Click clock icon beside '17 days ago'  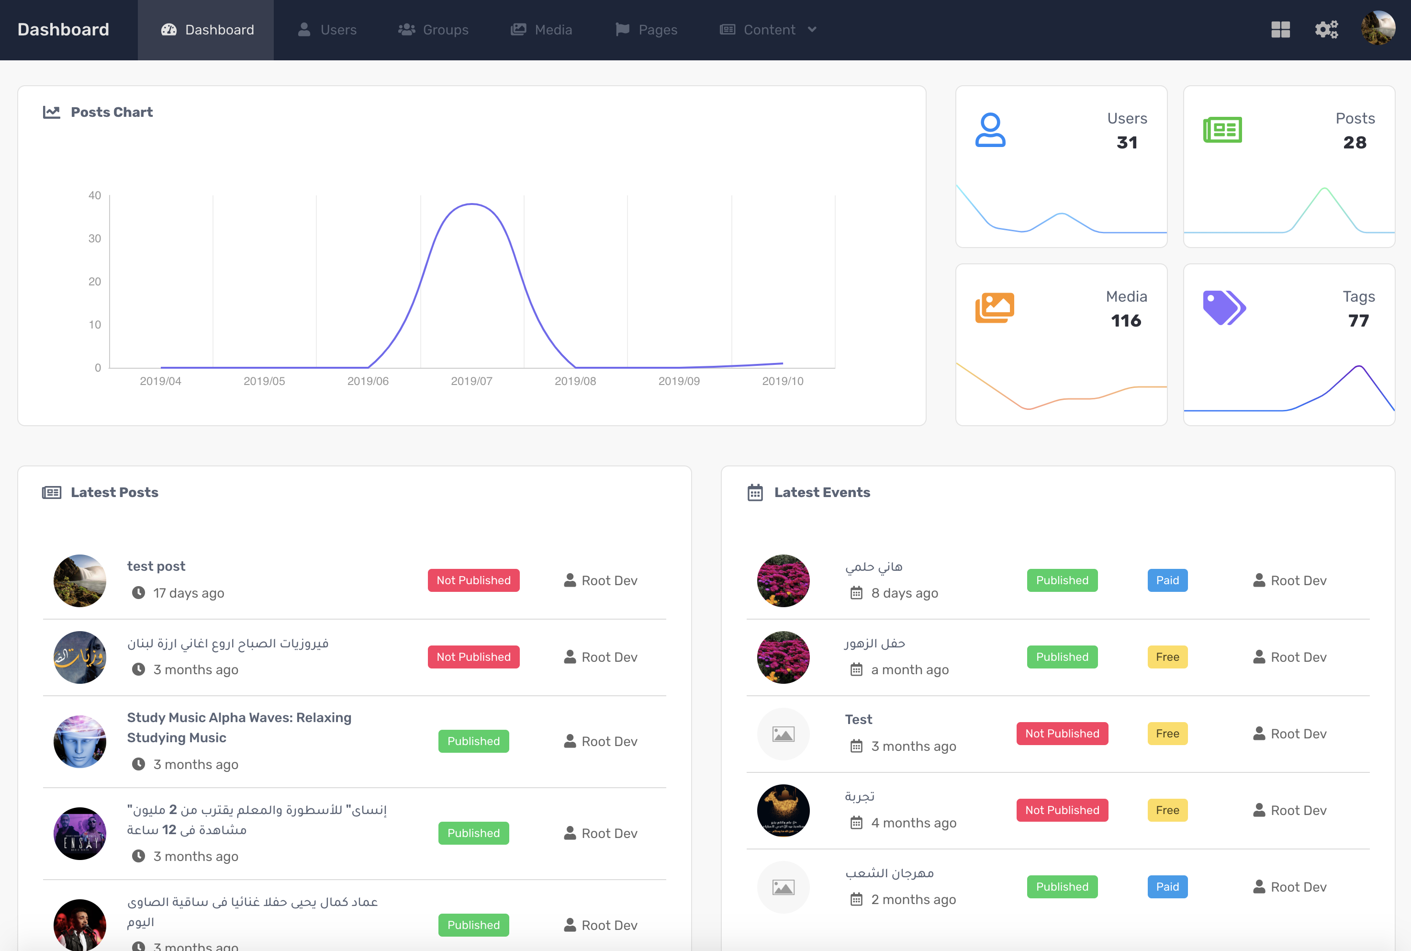pyautogui.click(x=139, y=592)
